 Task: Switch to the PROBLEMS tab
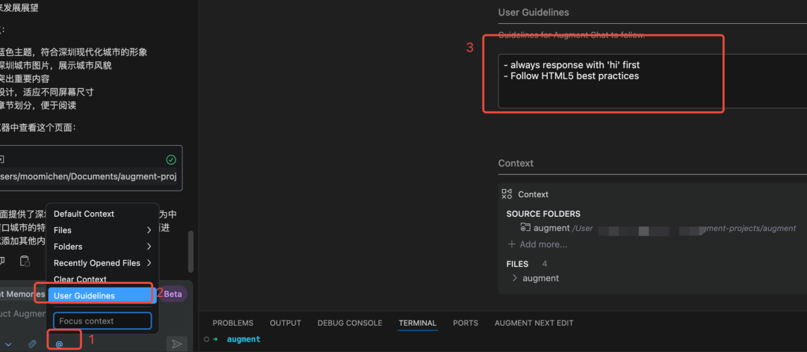click(233, 323)
